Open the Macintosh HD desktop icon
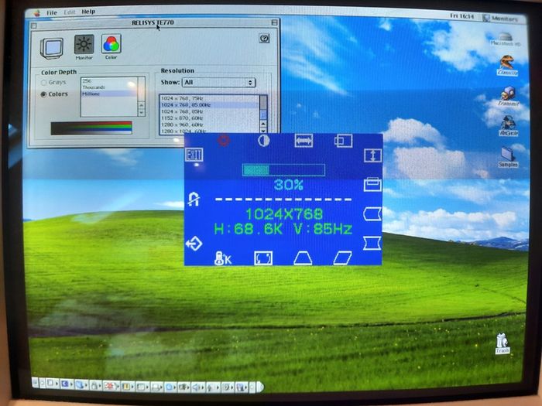 [x=506, y=39]
